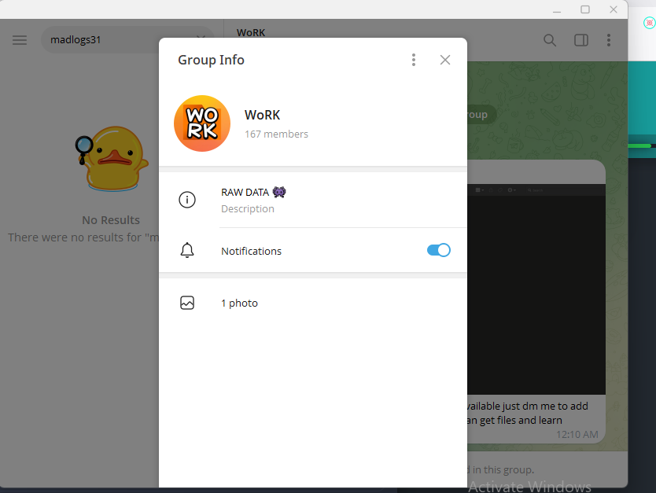This screenshot has width=656, height=493.
Task: Open the dark image in chat message
Action: [x=536, y=291]
